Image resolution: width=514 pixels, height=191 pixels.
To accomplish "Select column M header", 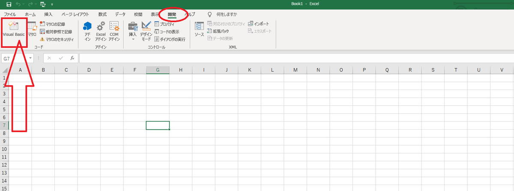I will coord(295,70).
